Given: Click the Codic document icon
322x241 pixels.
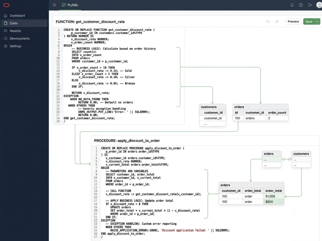Looking at the screenshot, I should coord(6,23).
